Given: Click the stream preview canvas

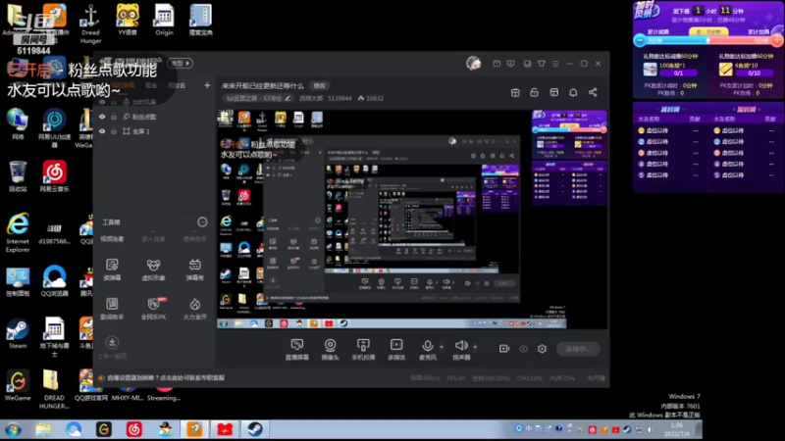Looking at the screenshot, I should click(x=412, y=219).
